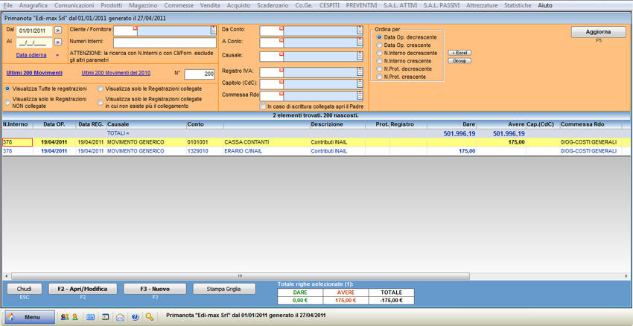Click the single user icon in bottom toolbar

point(75,317)
